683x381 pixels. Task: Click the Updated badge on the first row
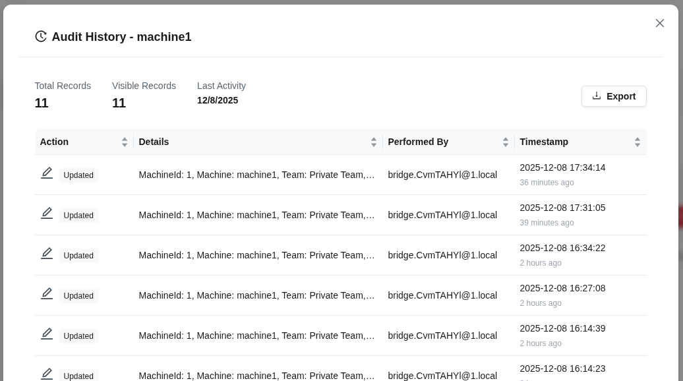tap(78, 175)
